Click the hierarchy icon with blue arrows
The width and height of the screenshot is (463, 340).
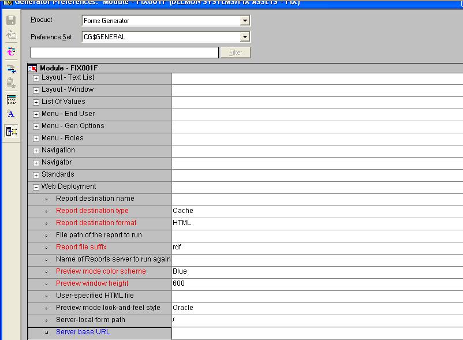10,69
